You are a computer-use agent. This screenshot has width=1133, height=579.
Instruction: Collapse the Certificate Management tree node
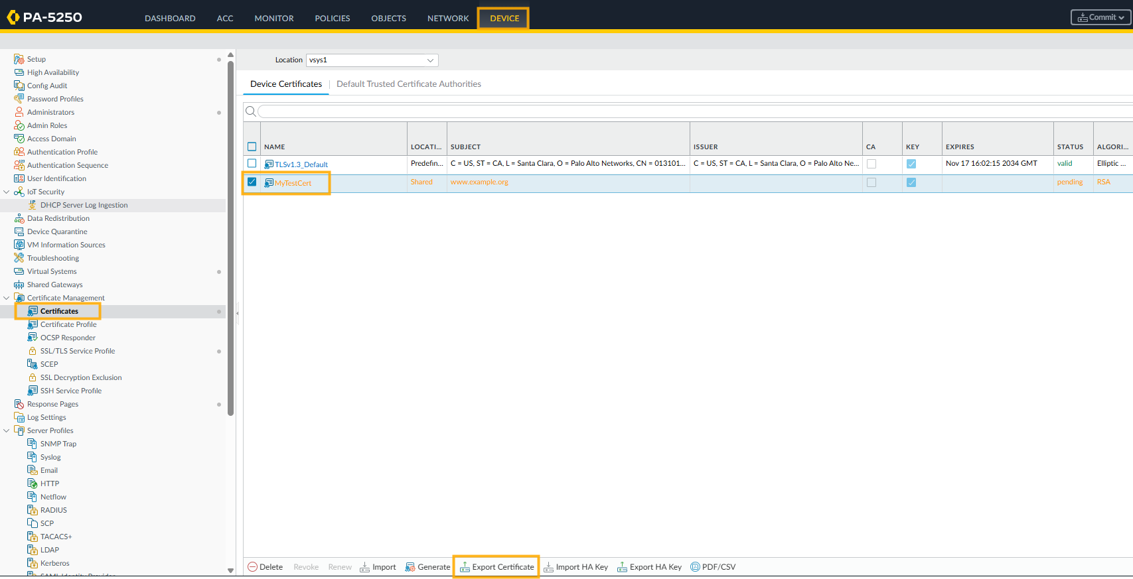tap(7, 298)
